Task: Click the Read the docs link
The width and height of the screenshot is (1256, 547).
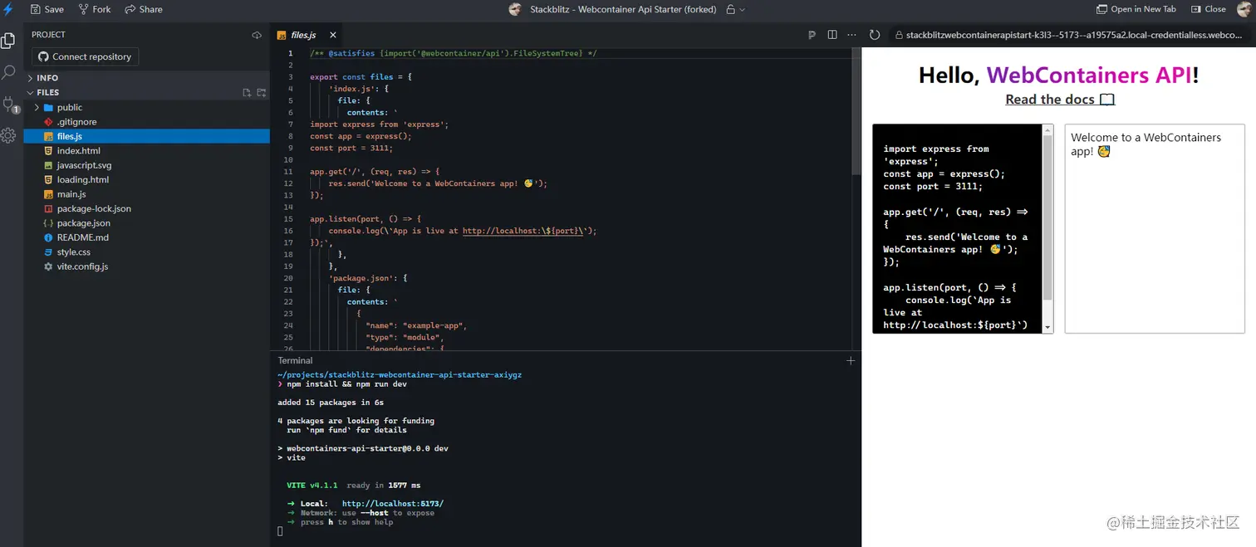Action: pyautogui.click(x=1059, y=100)
